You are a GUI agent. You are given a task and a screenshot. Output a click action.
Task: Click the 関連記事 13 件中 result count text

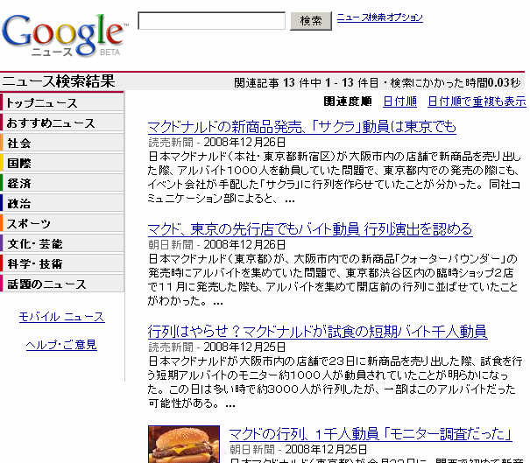tap(278, 82)
